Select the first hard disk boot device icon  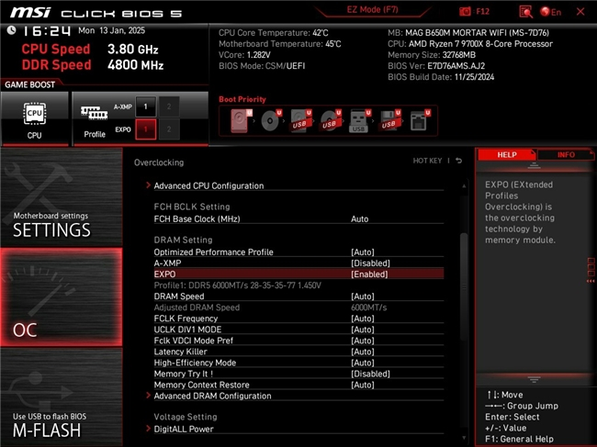click(241, 120)
